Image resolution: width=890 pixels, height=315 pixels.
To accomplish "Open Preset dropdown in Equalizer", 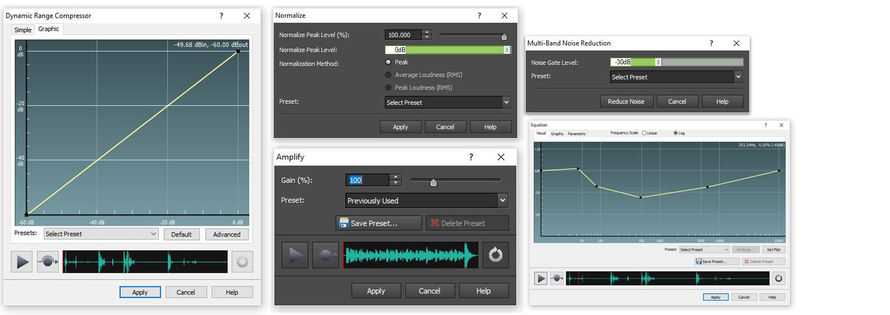I will pyautogui.click(x=704, y=250).
